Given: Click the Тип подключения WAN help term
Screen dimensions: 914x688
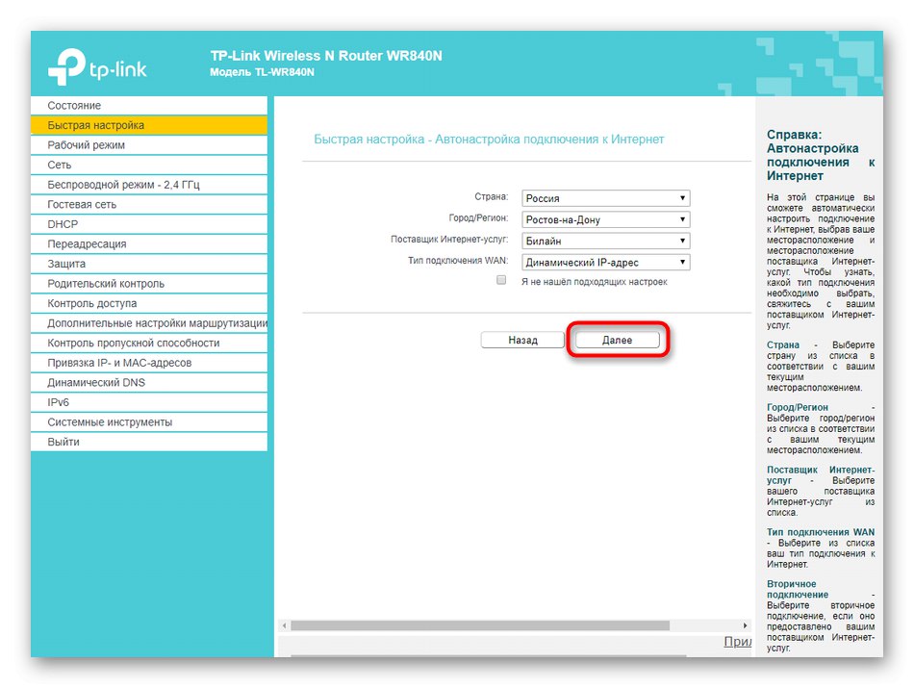Looking at the screenshot, I should pos(821,532).
